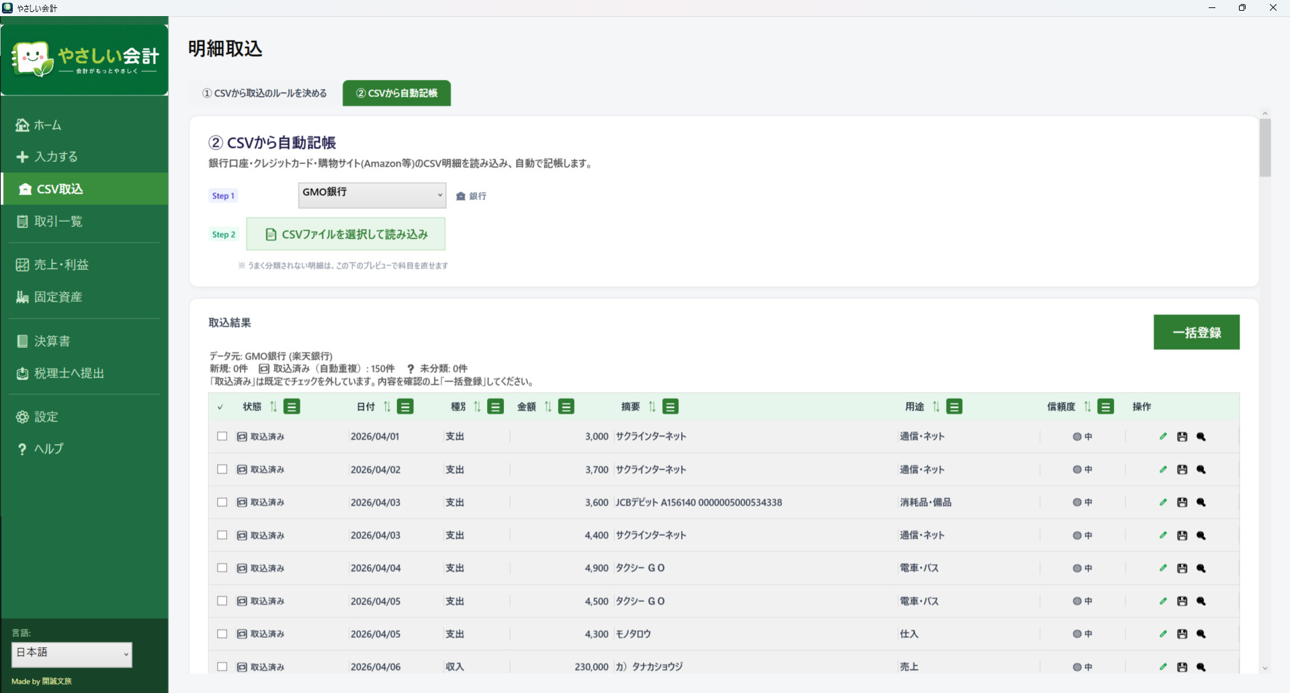
Task: Check the box for the 2026/04/04 タクシー row
Action: [222, 568]
